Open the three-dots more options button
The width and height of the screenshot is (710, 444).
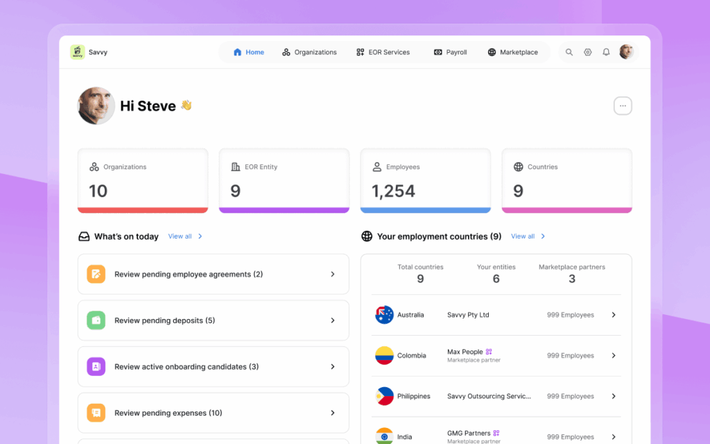tap(623, 106)
